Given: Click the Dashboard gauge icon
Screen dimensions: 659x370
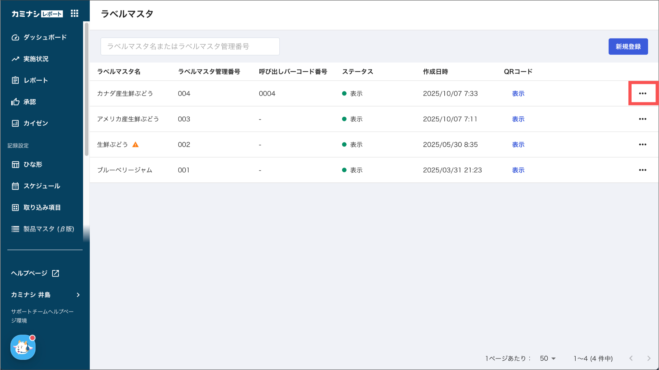Looking at the screenshot, I should (x=15, y=37).
